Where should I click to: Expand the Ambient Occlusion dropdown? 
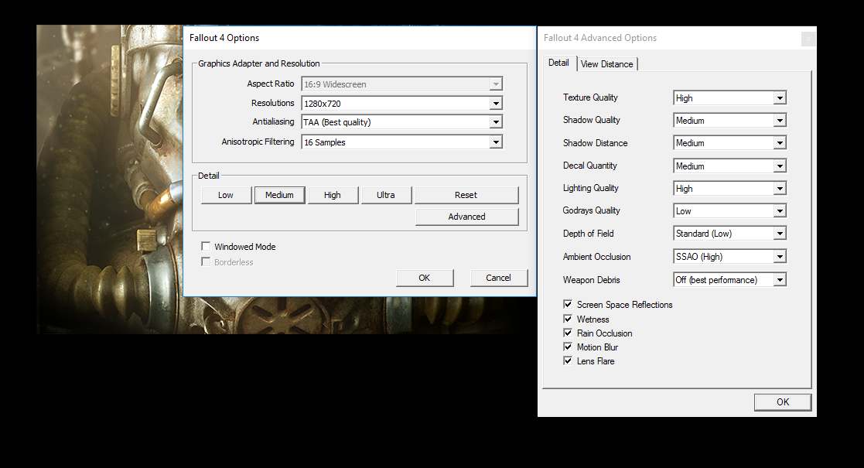(x=729, y=257)
